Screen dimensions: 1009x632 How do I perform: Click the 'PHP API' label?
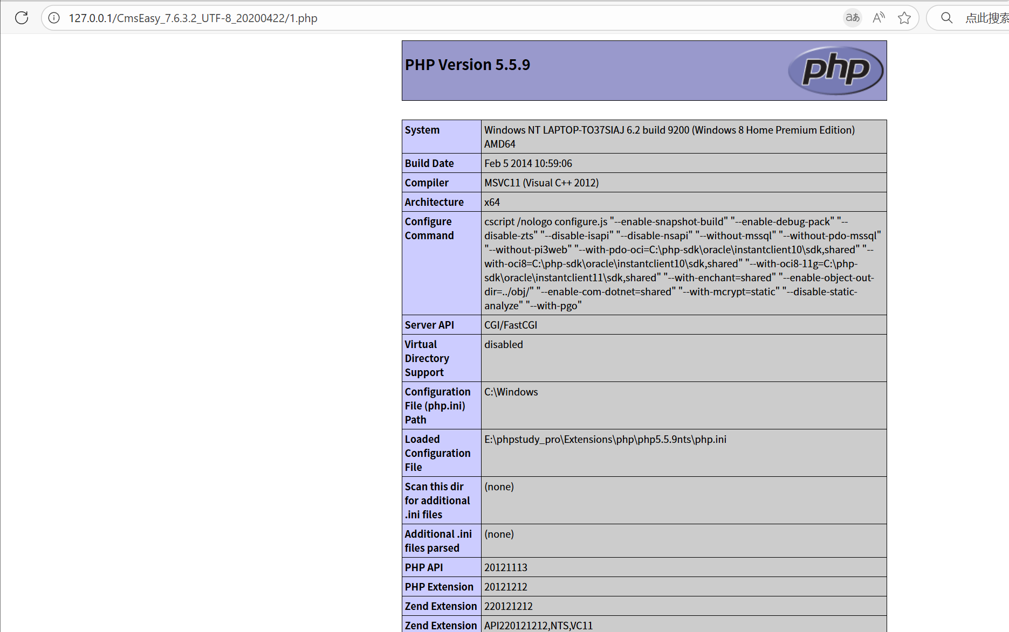424,567
